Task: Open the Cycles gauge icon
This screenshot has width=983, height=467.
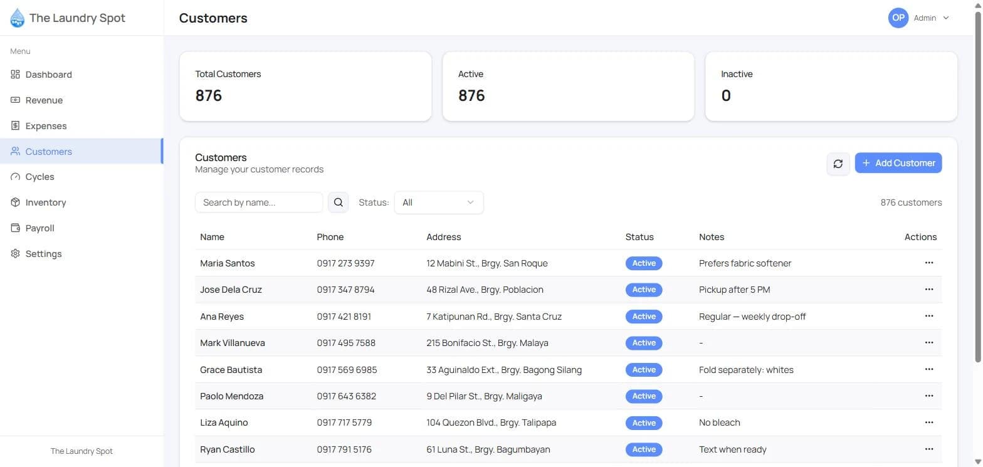Action: [16, 177]
